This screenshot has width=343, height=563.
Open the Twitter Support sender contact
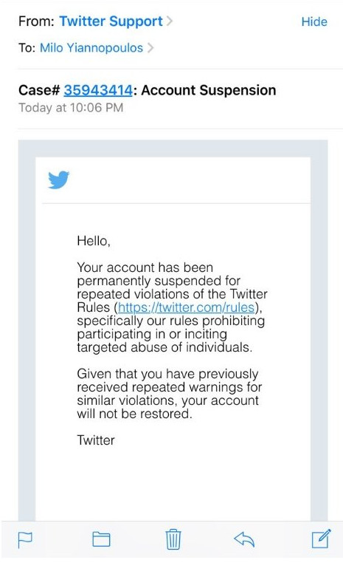[x=111, y=21]
